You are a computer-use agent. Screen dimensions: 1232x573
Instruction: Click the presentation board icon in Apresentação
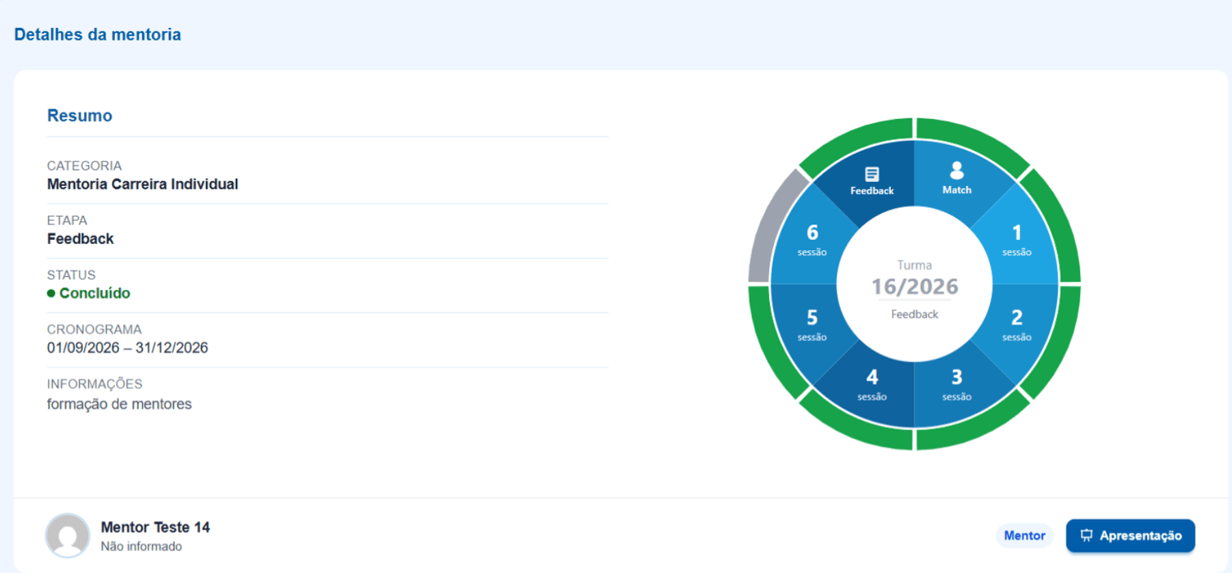(1086, 535)
